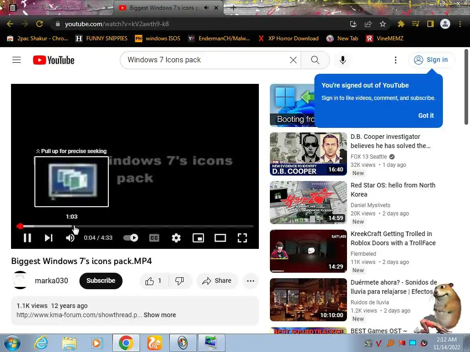
Task: Toggle the autoplay switch in player
Action: click(131, 238)
